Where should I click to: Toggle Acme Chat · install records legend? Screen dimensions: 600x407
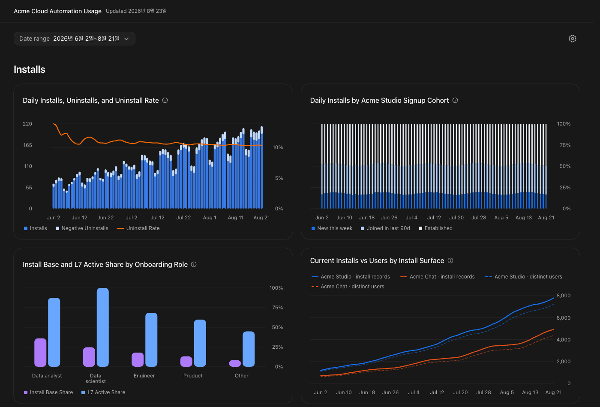437,277
